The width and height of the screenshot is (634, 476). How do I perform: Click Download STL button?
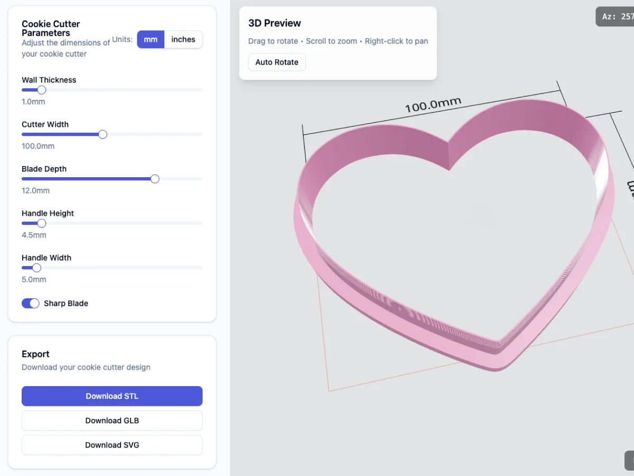[x=112, y=396]
